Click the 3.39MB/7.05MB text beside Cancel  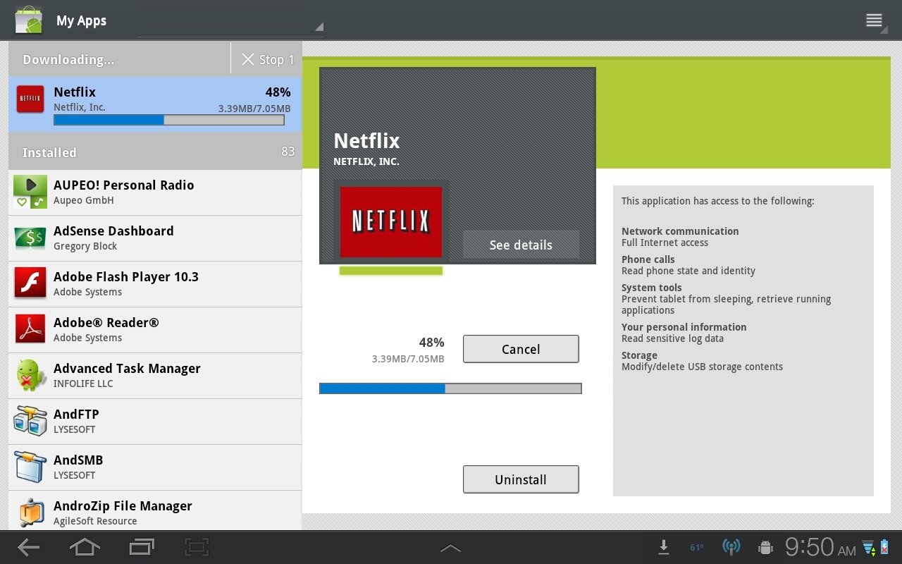click(408, 359)
